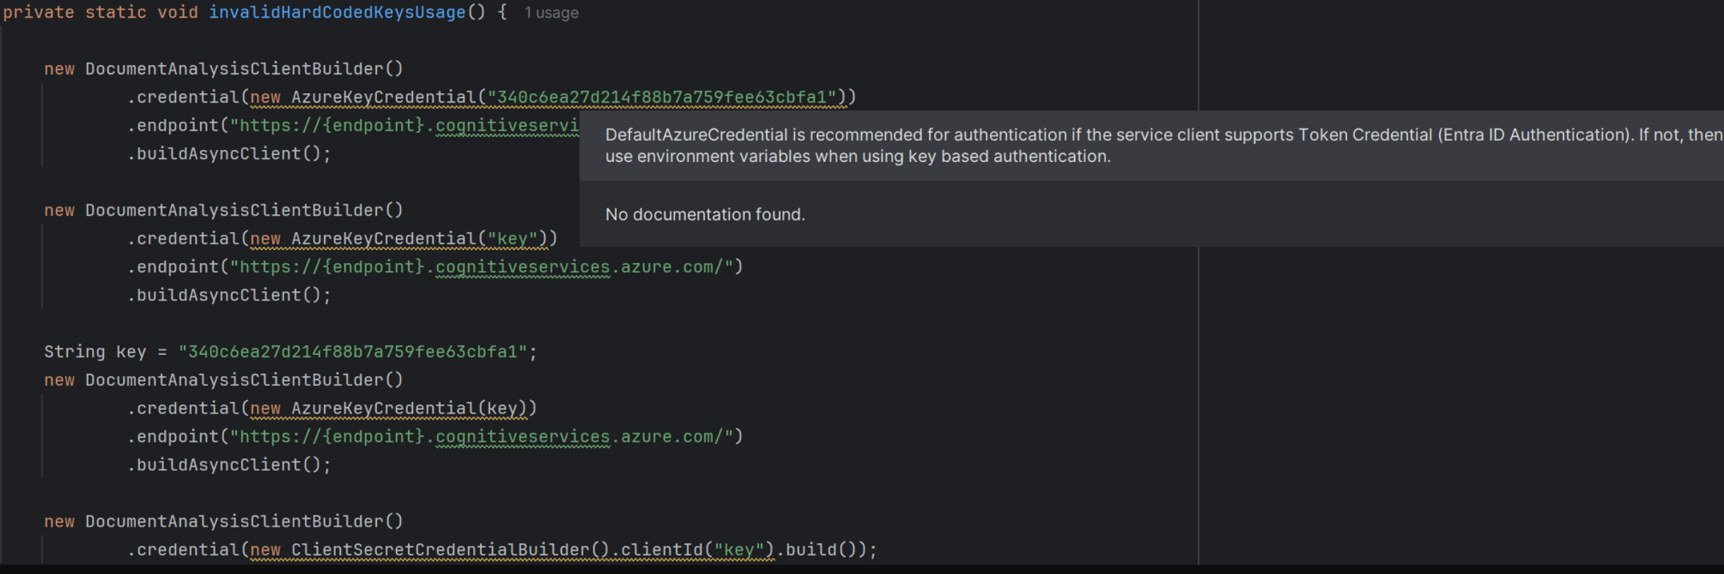Screen dimensions: 1724x574
Task: Click the endpoint URL below AzureKeyCredential("key")
Action: pos(482,267)
